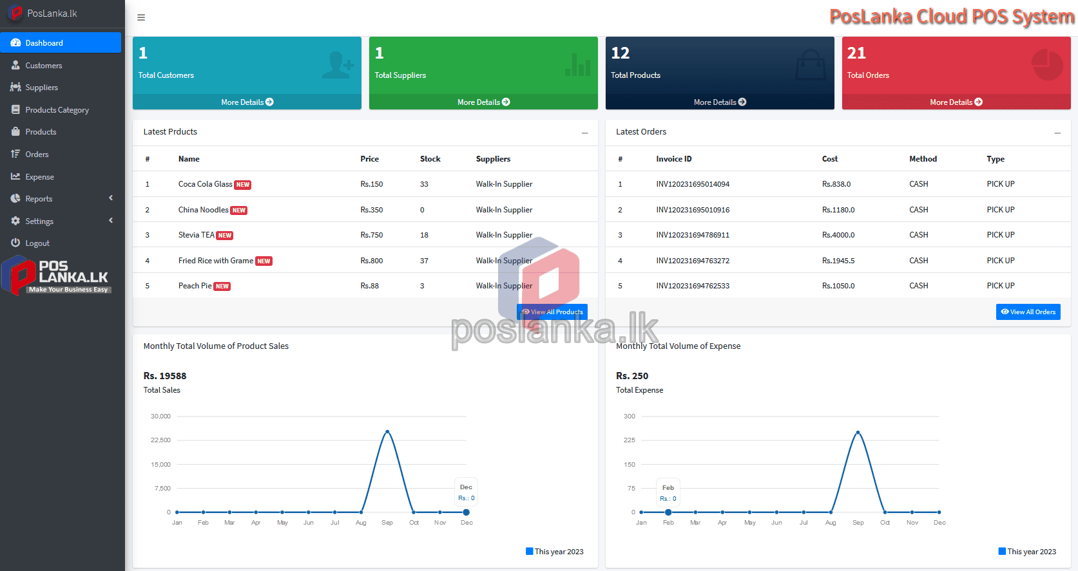Expand the Settings submenu chevron
1078x571 pixels.
point(111,220)
